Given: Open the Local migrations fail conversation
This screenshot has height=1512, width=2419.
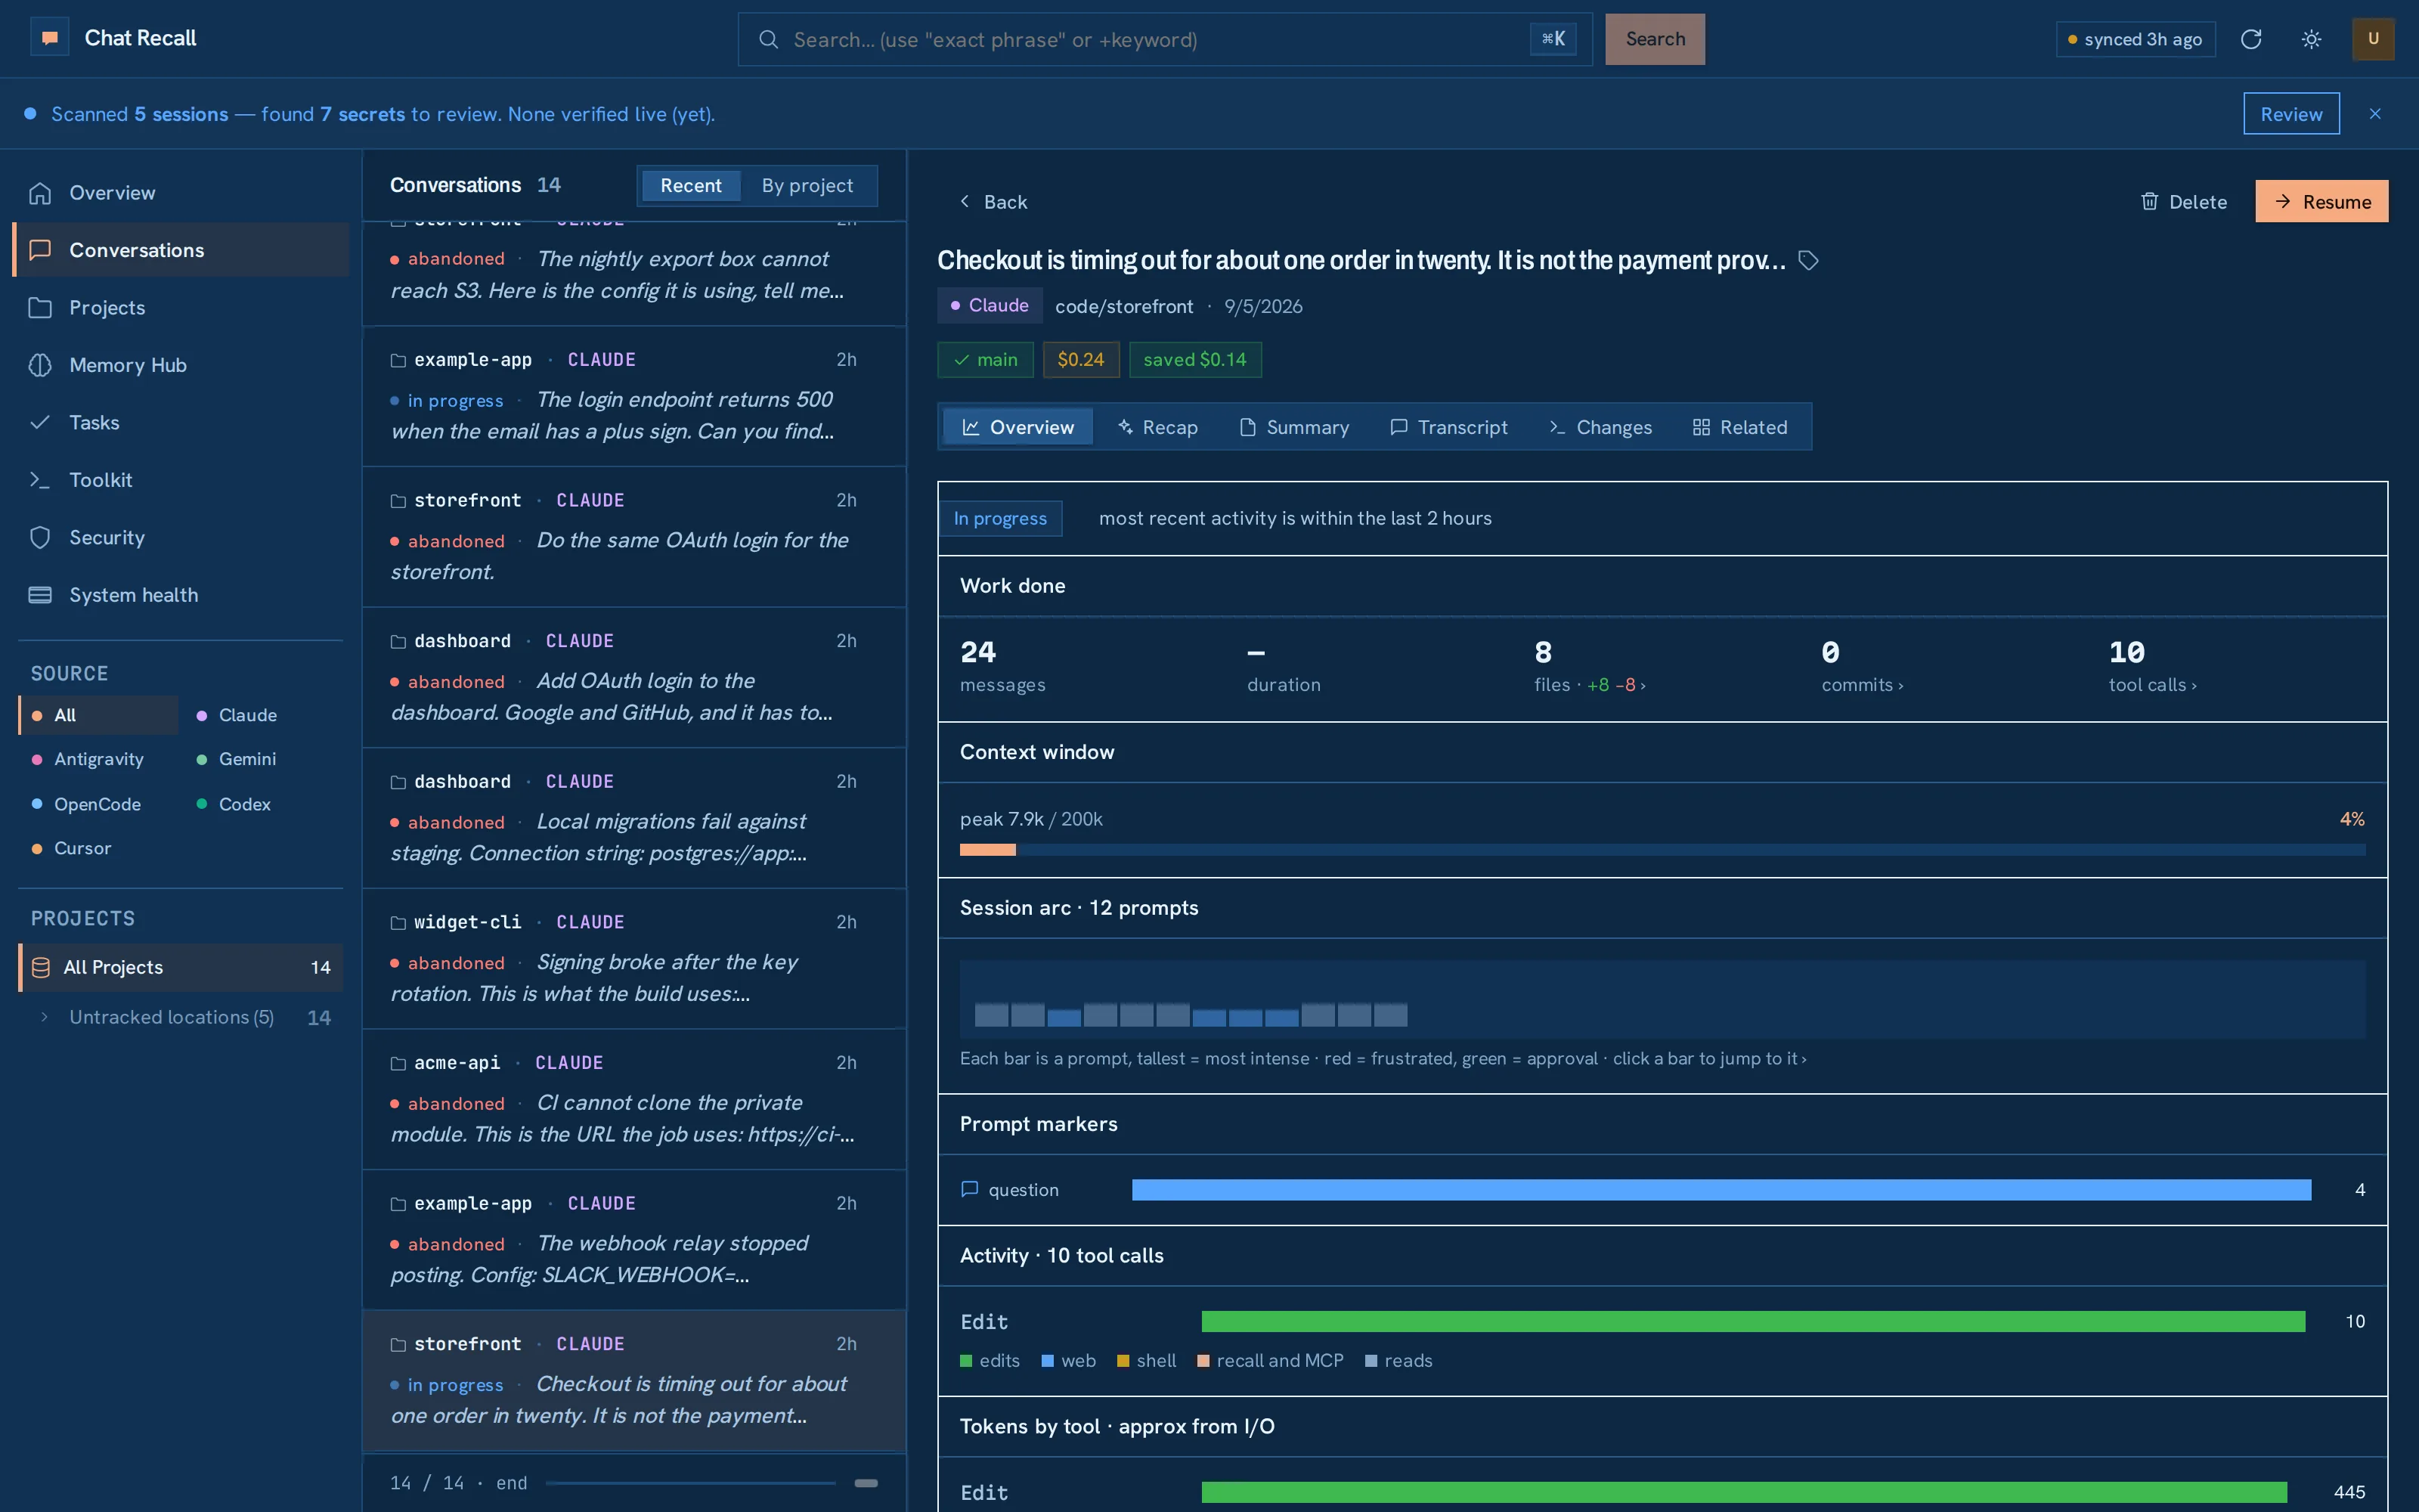Looking at the screenshot, I should (x=633, y=818).
